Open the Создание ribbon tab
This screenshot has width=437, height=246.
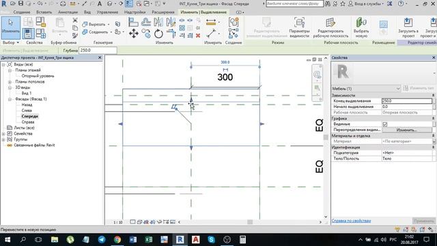click(x=21, y=12)
